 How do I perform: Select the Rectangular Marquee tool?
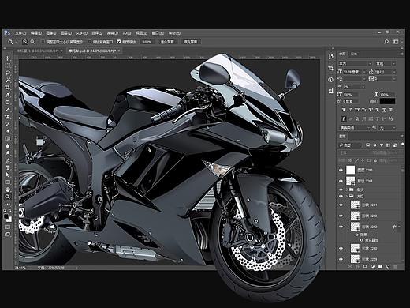[x=8, y=66]
